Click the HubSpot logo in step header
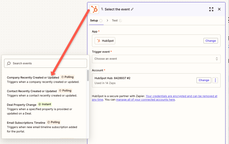This screenshot has width=229, height=144. [94, 9]
